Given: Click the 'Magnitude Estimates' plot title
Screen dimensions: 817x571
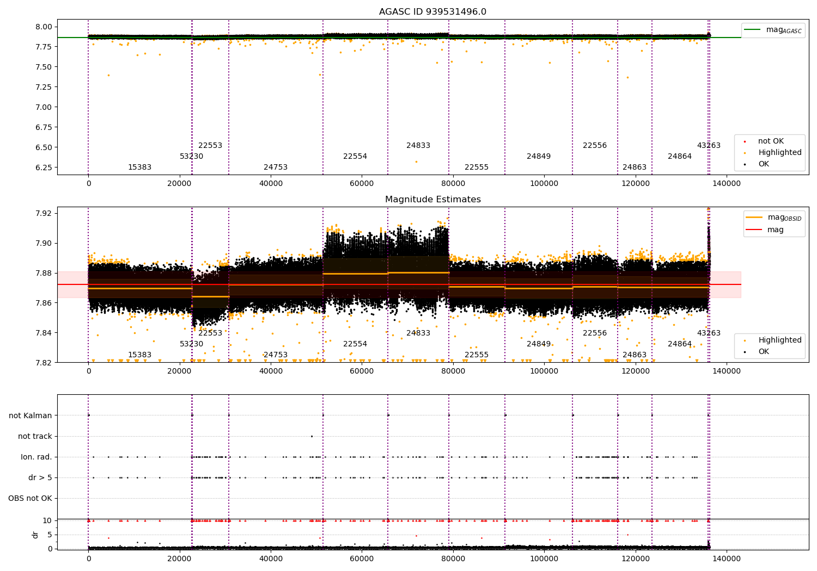Looking at the screenshot, I should (x=433, y=200).
